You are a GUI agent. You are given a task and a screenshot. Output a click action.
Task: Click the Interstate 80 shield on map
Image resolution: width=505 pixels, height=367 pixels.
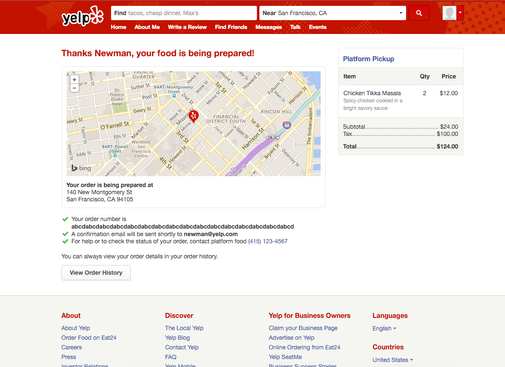287,125
